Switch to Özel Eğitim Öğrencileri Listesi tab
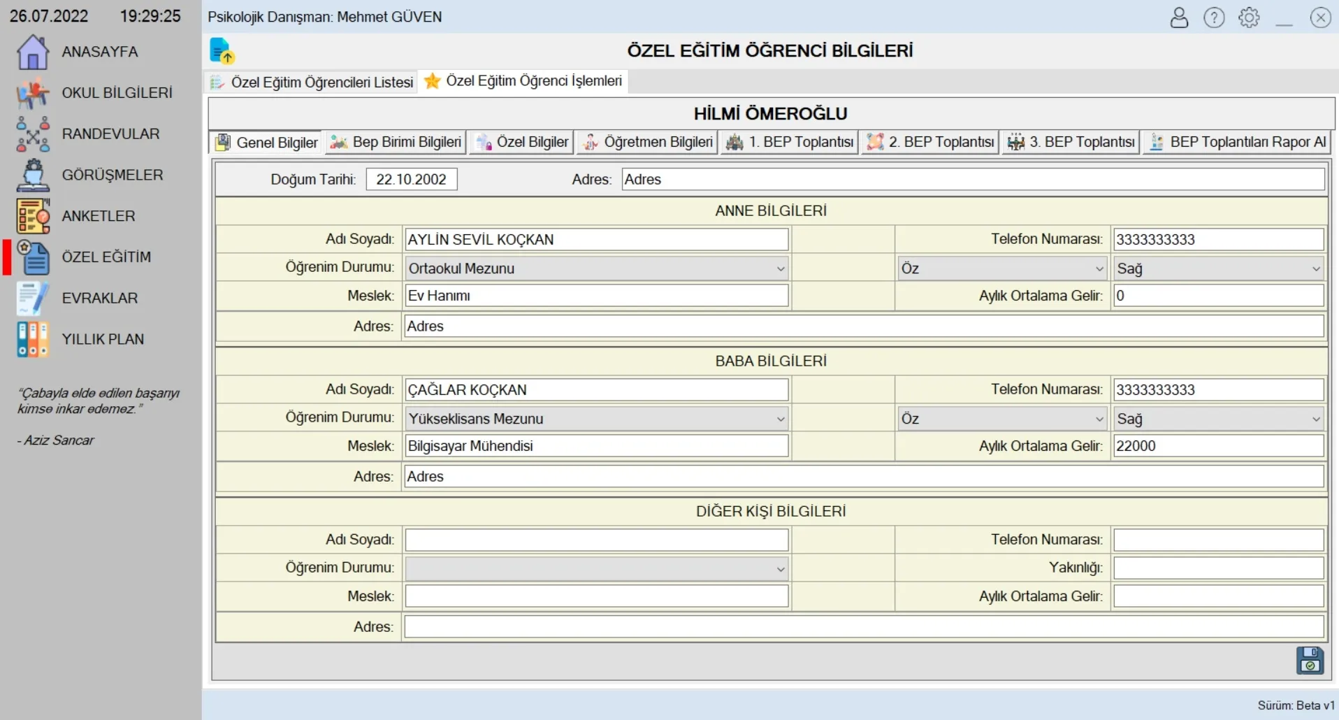The image size is (1339, 720). (312, 82)
